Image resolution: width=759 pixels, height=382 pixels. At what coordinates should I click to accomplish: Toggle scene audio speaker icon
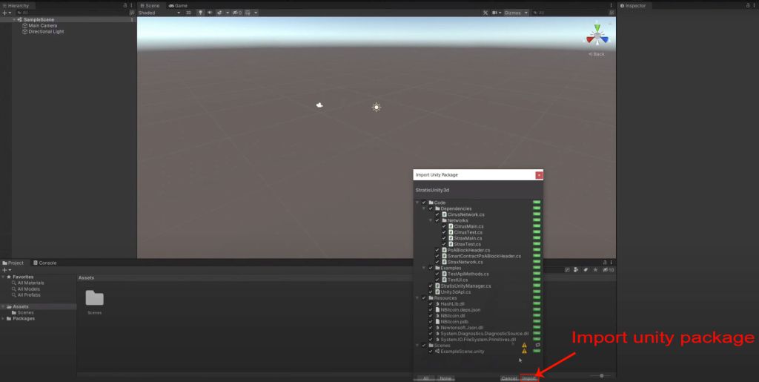(x=210, y=13)
